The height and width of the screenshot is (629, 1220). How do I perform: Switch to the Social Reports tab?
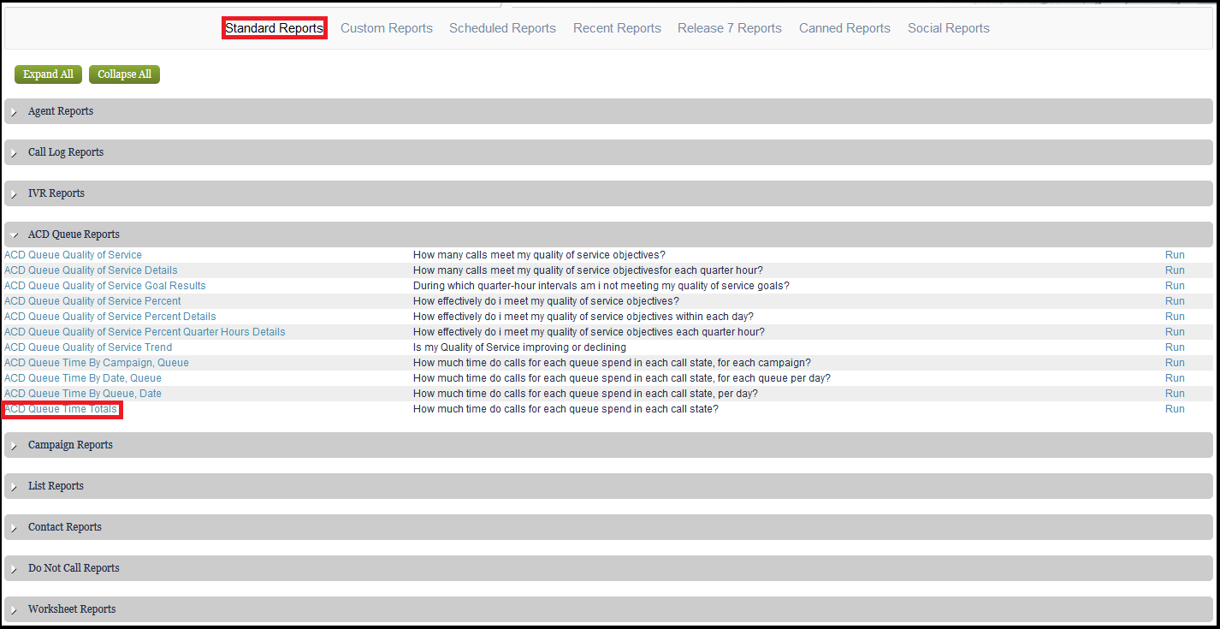click(x=949, y=28)
